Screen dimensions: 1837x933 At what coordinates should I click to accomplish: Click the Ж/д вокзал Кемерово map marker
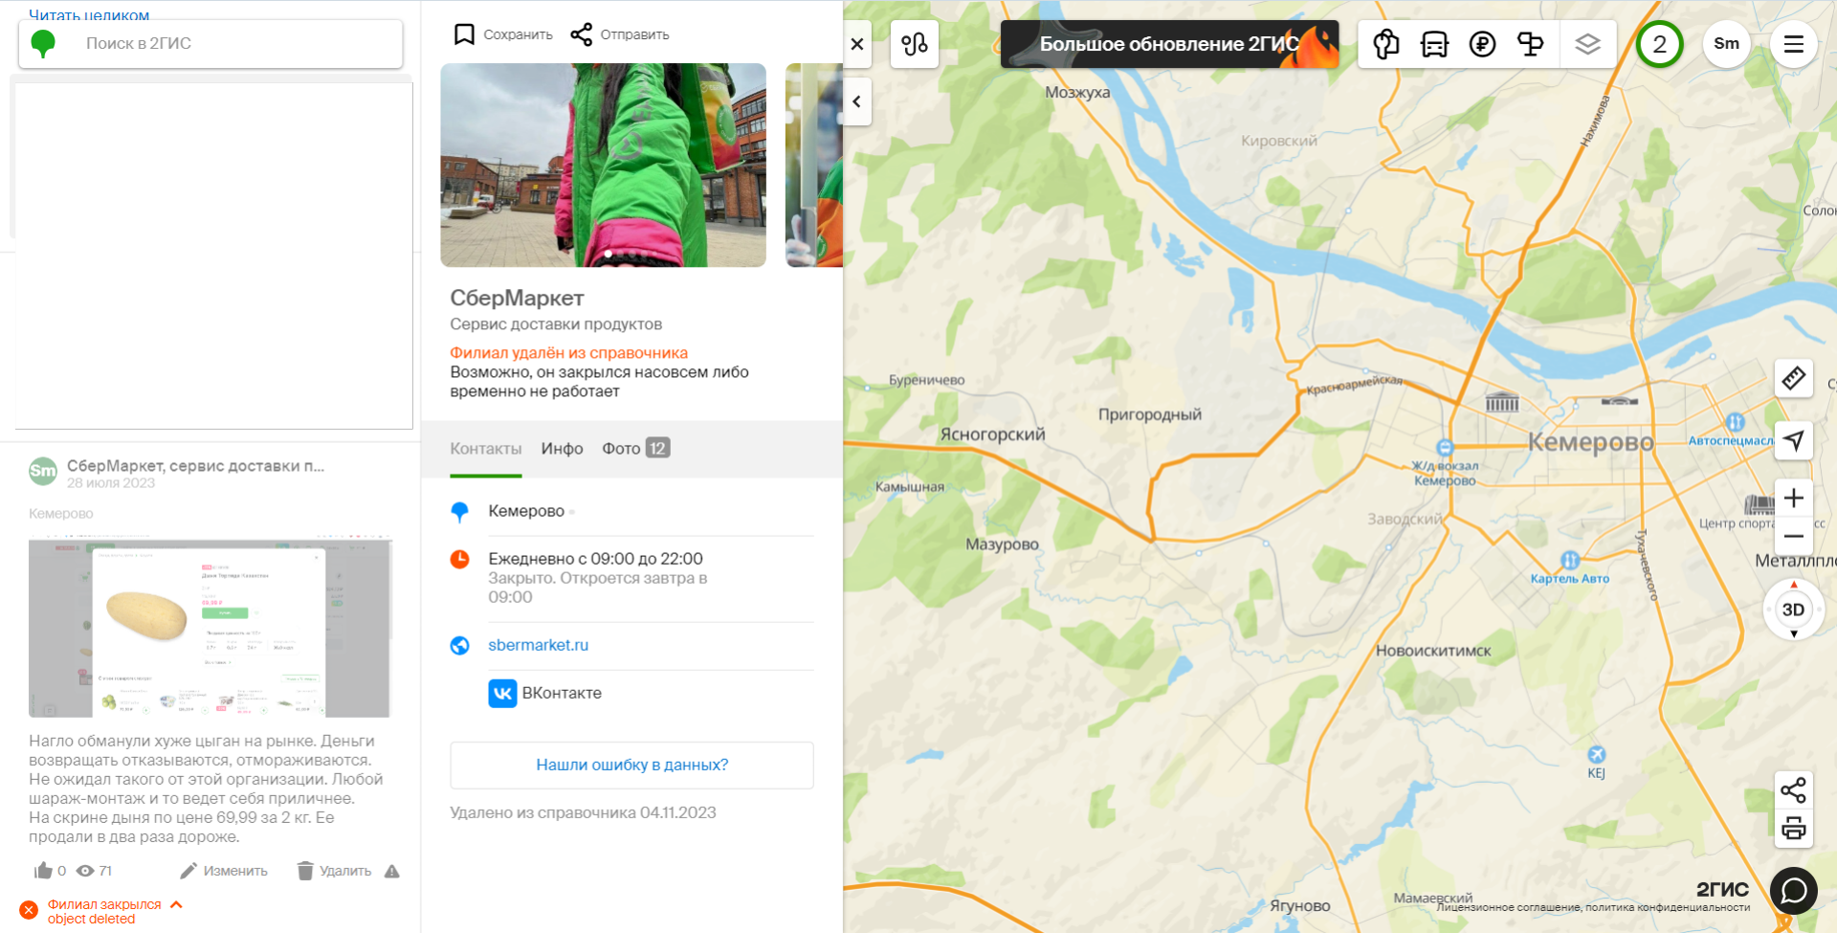(1445, 447)
